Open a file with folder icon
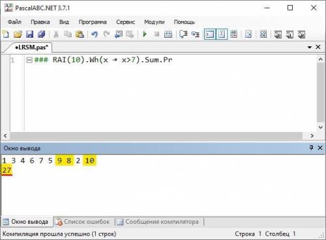 tap(18, 34)
